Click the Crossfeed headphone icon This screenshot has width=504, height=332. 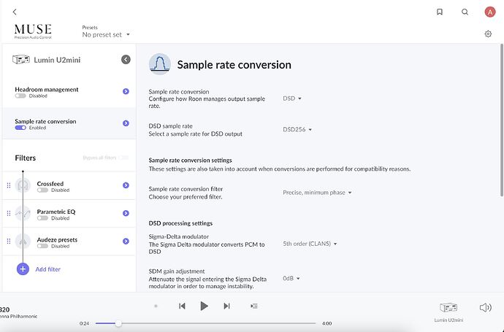(x=23, y=185)
